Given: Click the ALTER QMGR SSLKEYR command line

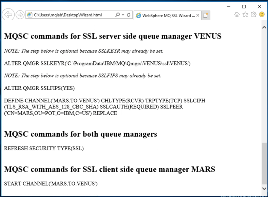Looking at the screenshot, I should [97, 63].
